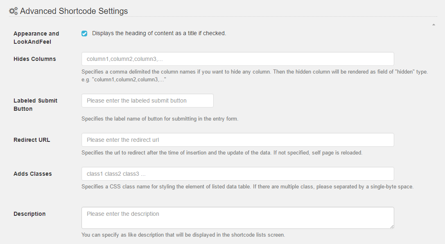Click into the labeled submit button field
The height and width of the screenshot is (244, 445).
(147, 101)
